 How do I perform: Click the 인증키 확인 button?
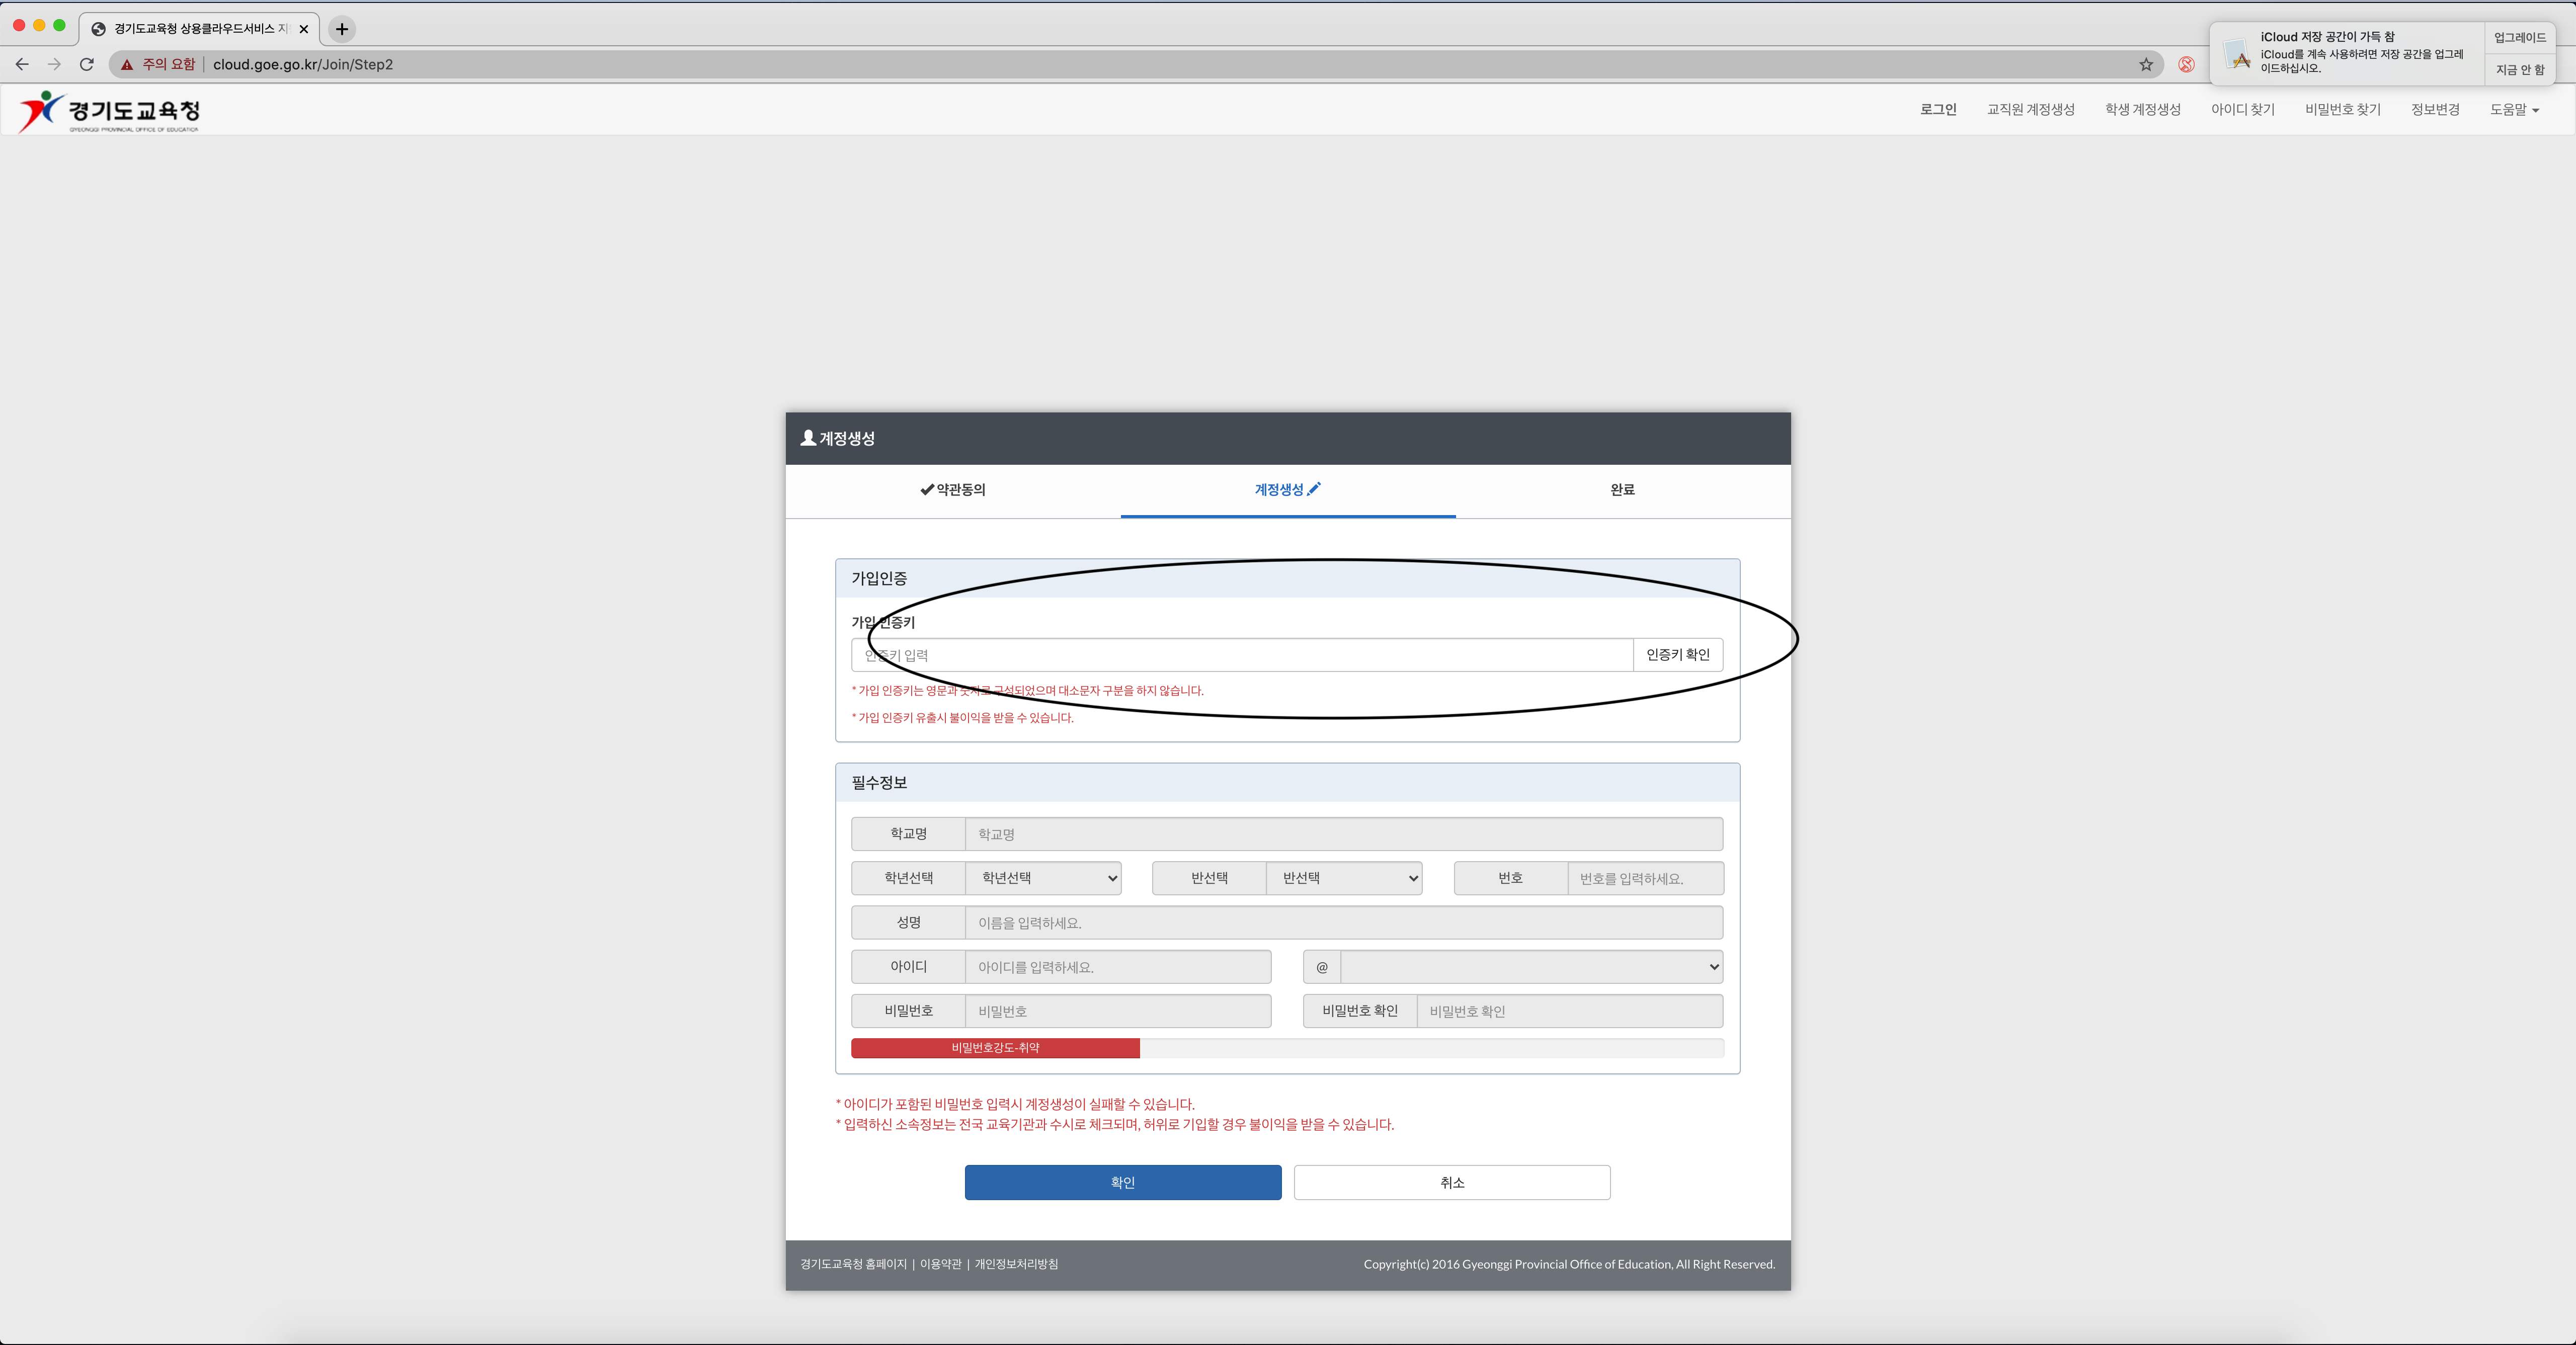point(1677,655)
